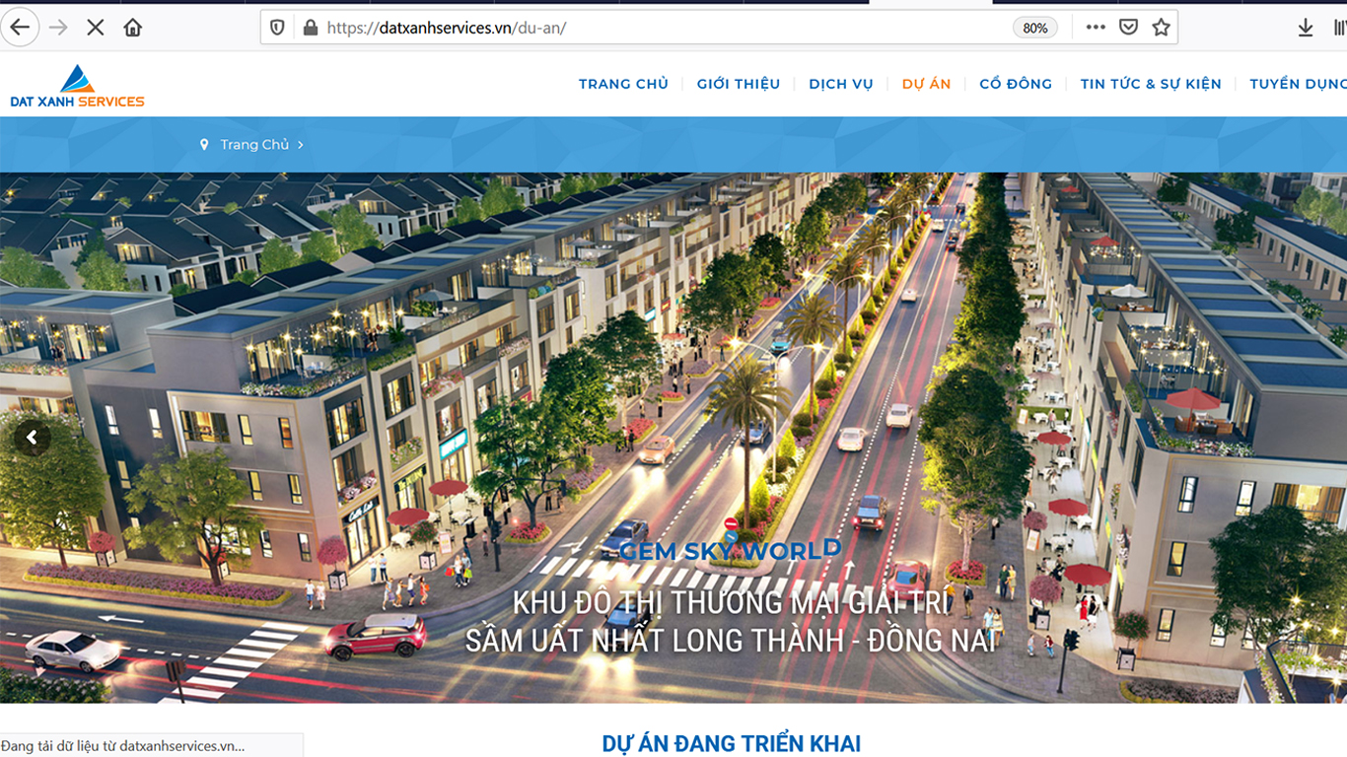This screenshot has width=1347, height=757.
Task: Open the home page via home icon
Action: pos(132,27)
